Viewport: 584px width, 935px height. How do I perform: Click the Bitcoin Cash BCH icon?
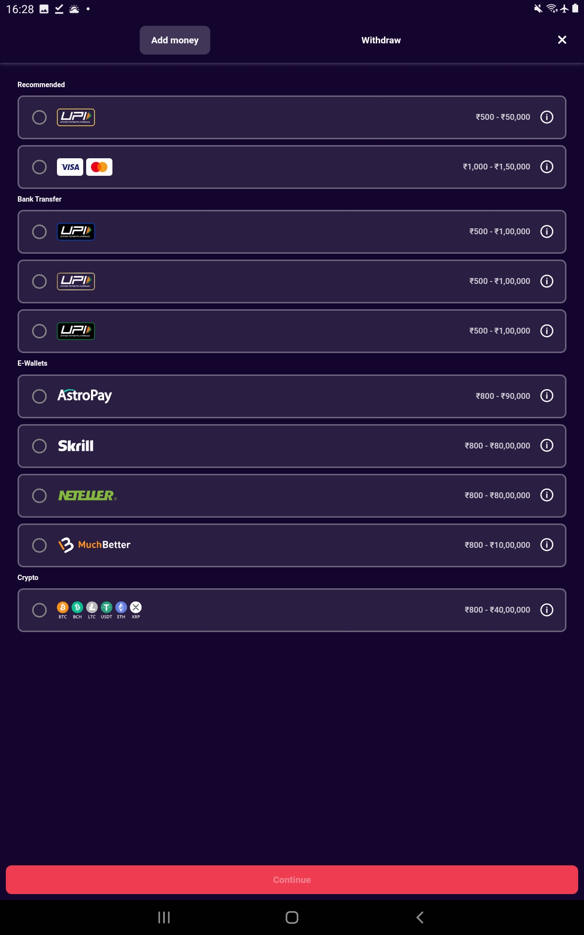coord(77,607)
